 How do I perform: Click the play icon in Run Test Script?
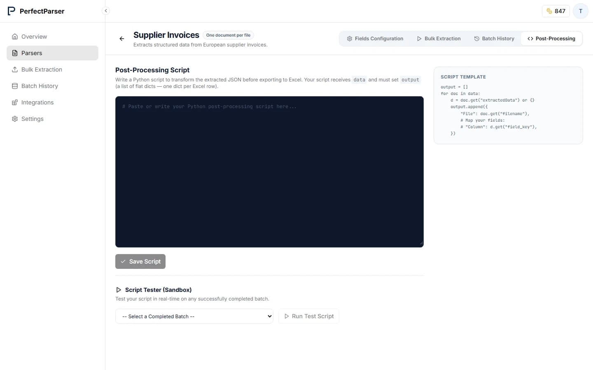tap(287, 316)
